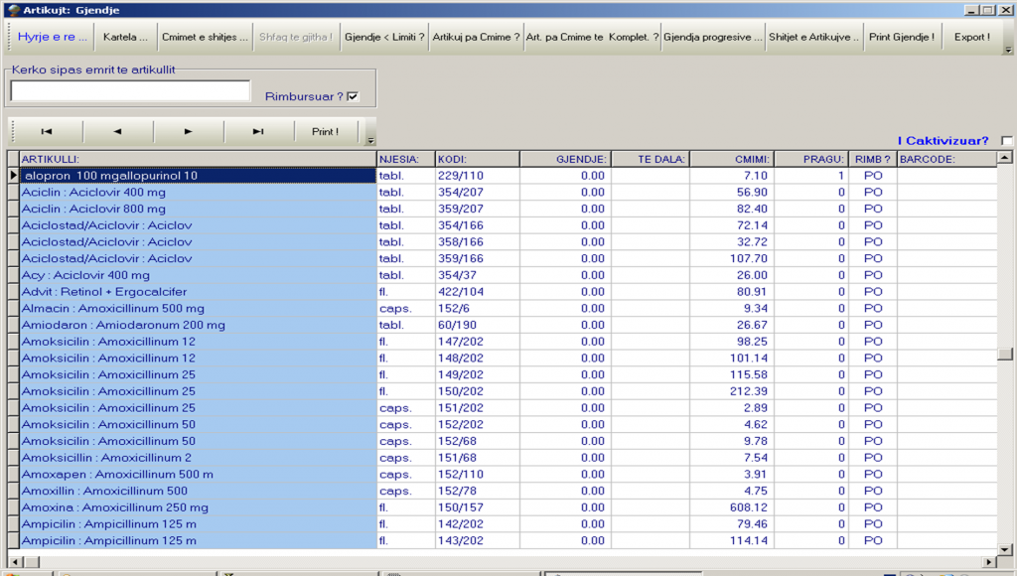Open Kartela toolbar button
The image size is (1017, 576).
coord(125,37)
